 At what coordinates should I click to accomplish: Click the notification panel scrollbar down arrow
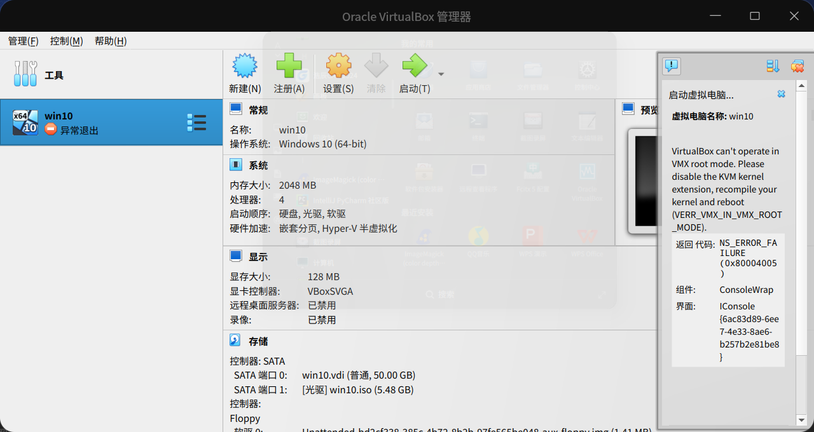coord(801,419)
